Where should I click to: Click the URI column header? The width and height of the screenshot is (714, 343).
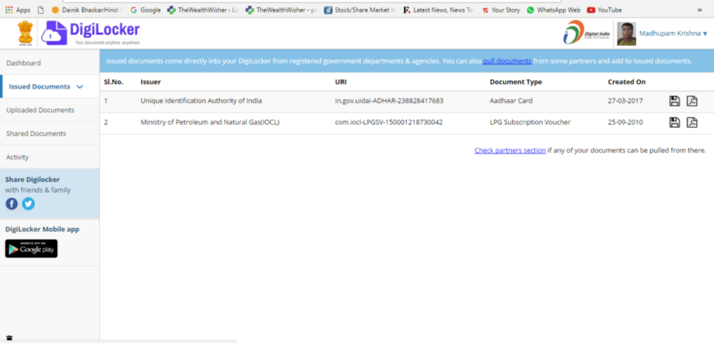click(340, 82)
